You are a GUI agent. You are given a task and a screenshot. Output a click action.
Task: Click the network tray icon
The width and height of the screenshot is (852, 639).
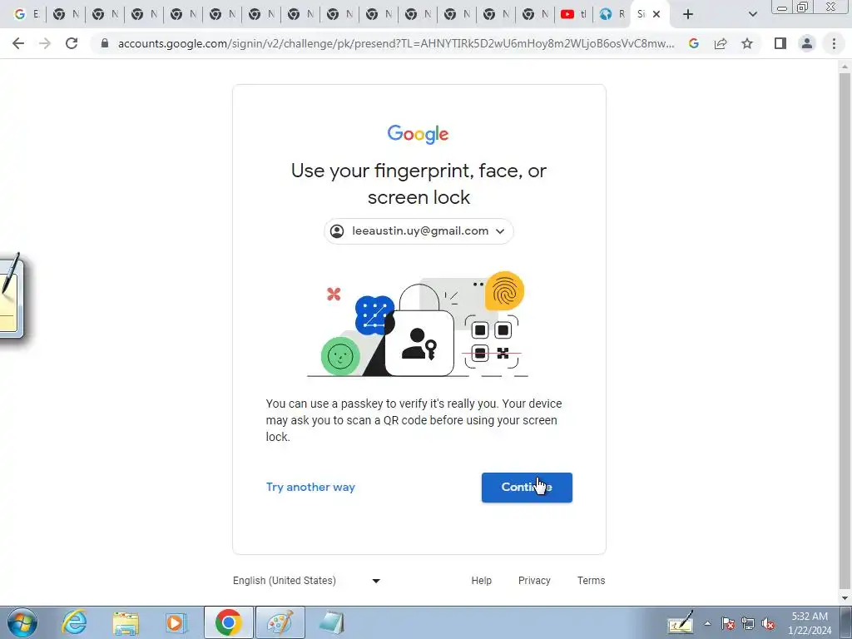[x=748, y=624]
